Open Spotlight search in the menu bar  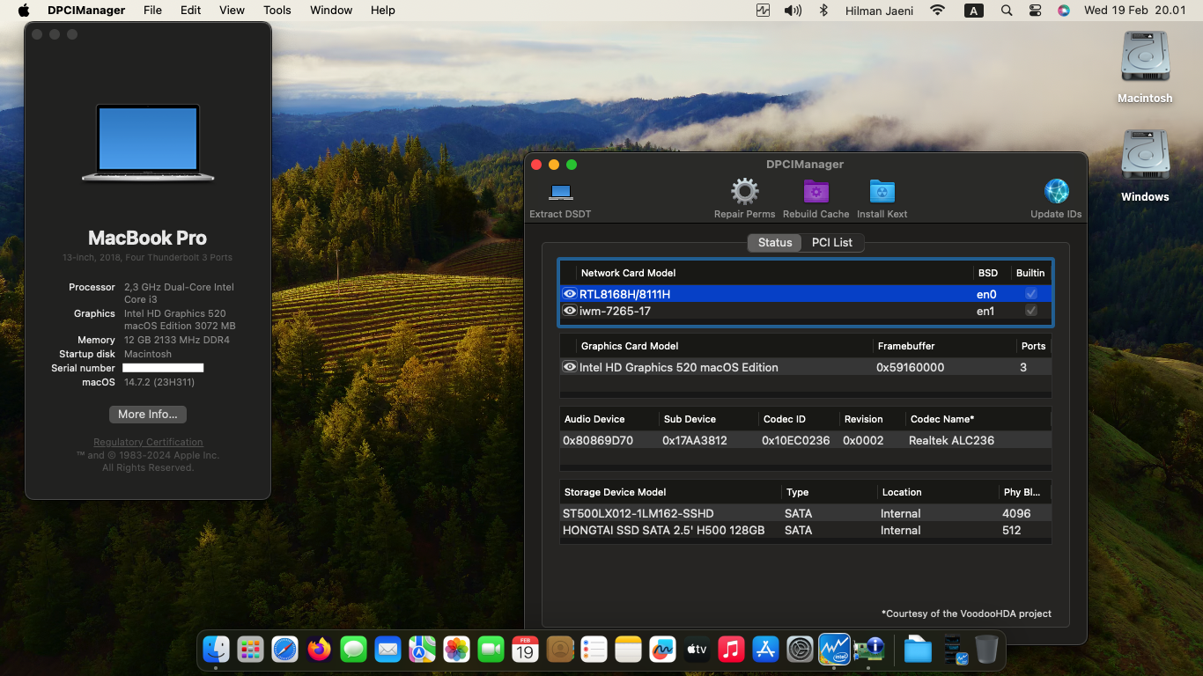tap(1007, 11)
